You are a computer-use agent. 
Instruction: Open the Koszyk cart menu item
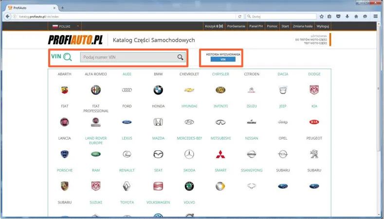point(214,26)
